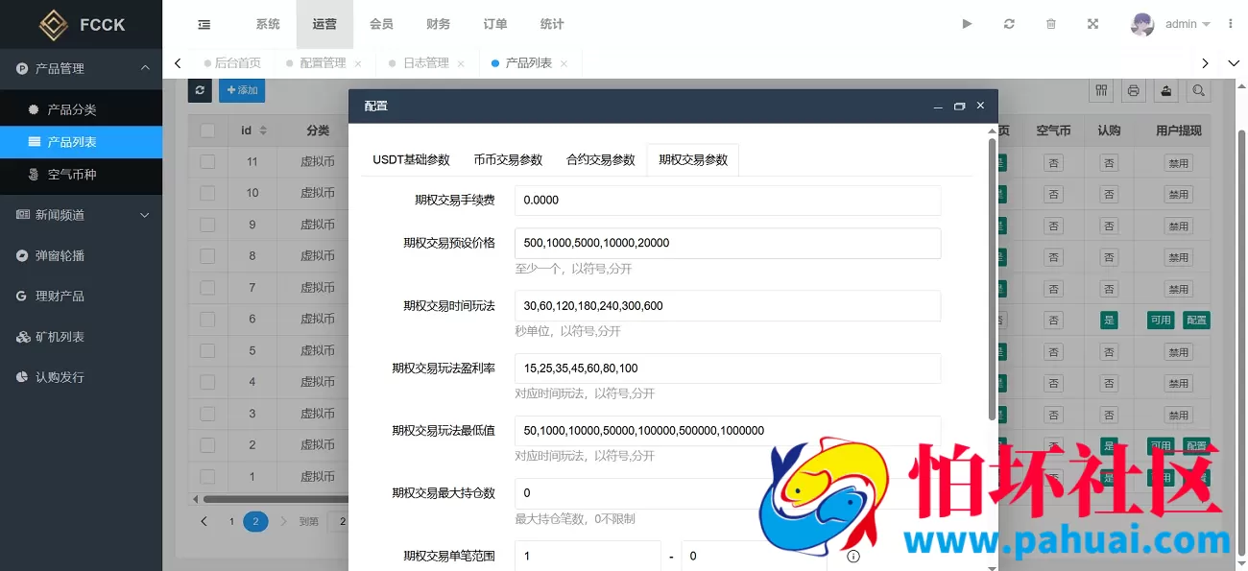This screenshot has height=571, width=1248.
Task: Check the row with id 5
Action: point(207,350)
